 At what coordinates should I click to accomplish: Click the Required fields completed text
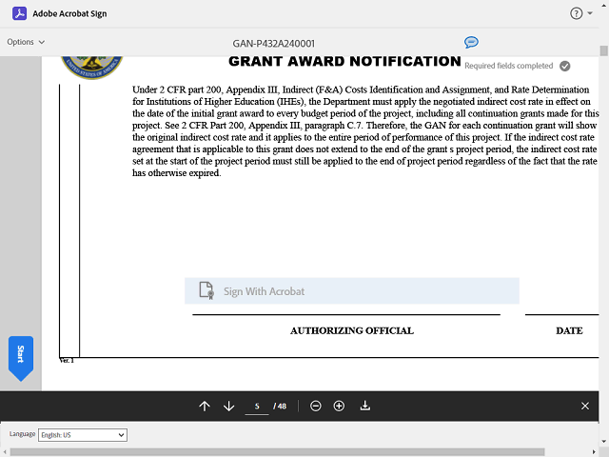(x=508, y=66)
